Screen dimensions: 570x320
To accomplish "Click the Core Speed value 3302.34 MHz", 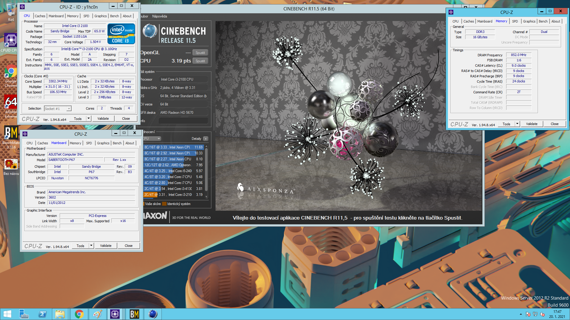I will [58, 81].
